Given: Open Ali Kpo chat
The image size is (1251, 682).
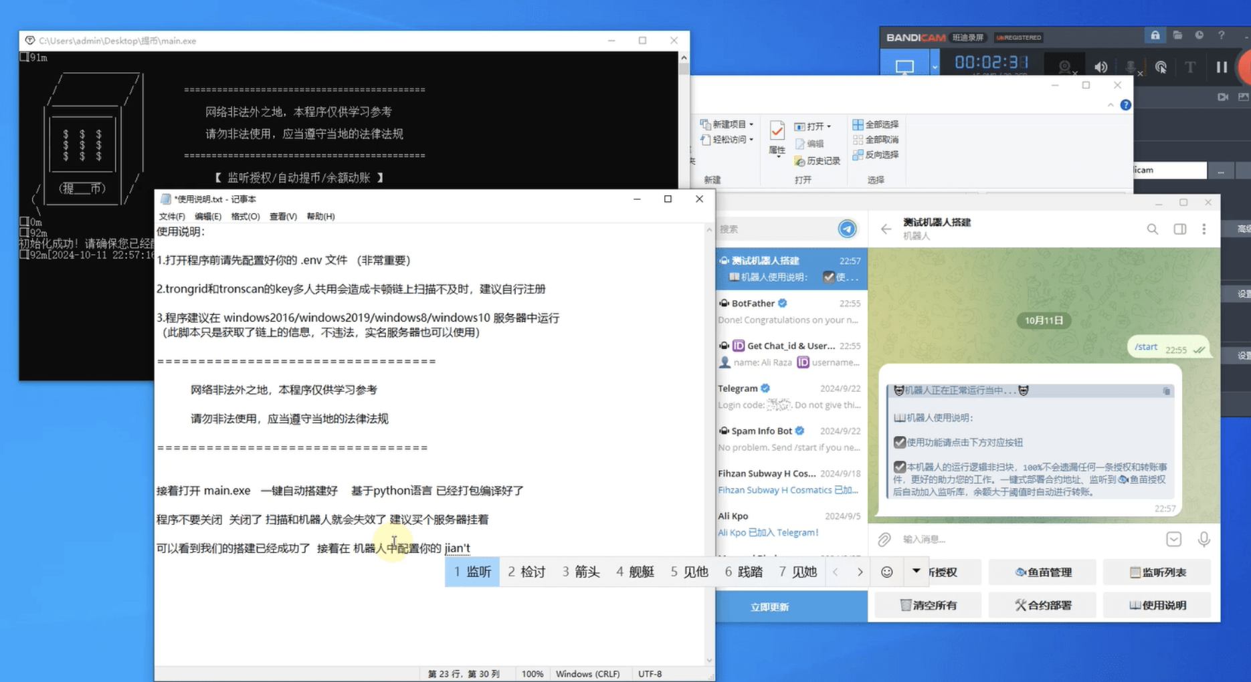Looking at the screenshot, I should pos(791,525).
